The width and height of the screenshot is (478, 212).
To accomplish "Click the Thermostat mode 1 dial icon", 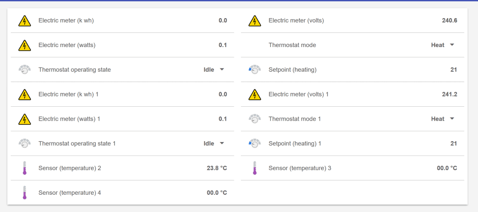I will point(254,119).
